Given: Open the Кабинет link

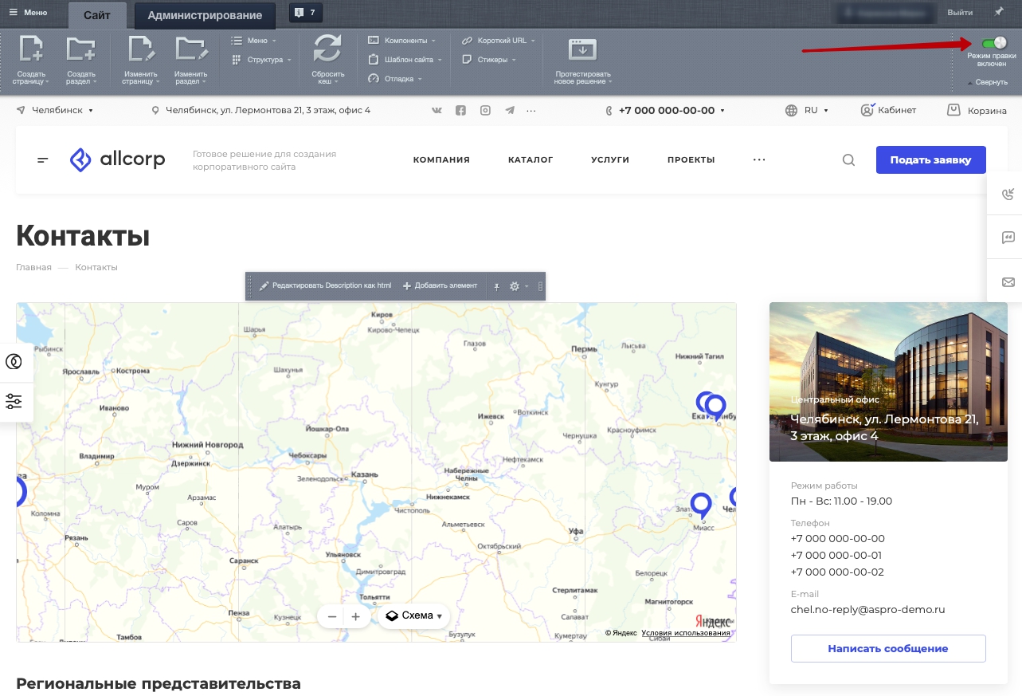Looking at the screenshot, I should point(889,110).
